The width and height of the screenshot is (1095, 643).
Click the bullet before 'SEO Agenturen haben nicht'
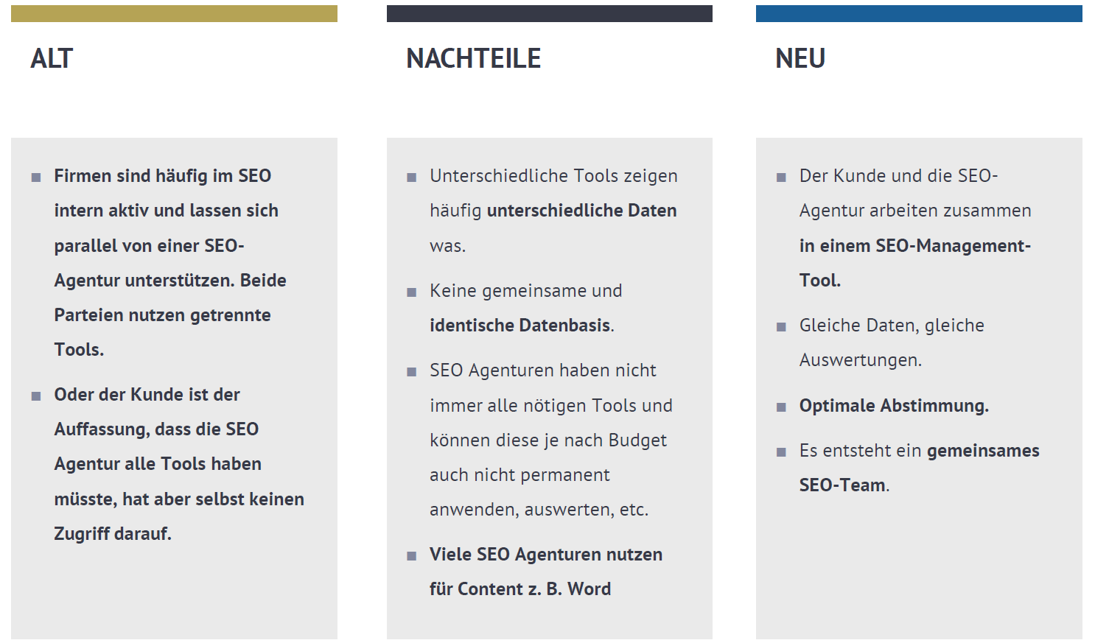point(412,372)
